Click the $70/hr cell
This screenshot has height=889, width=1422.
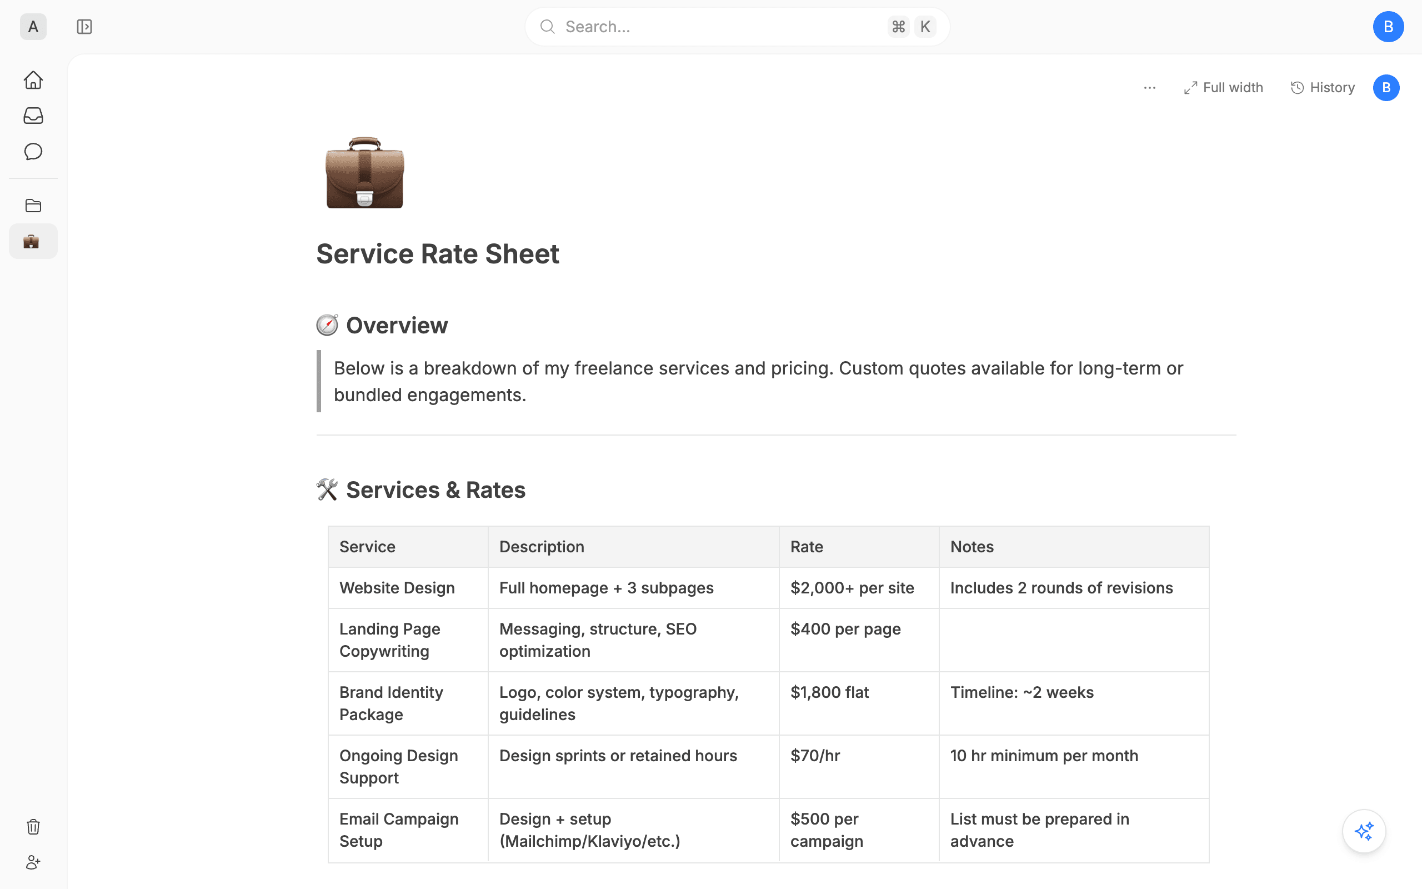point(859,767)
